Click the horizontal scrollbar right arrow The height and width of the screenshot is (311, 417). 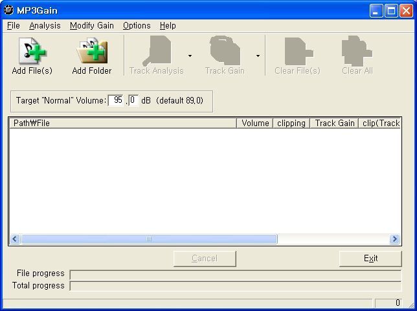tap(395, 239)
